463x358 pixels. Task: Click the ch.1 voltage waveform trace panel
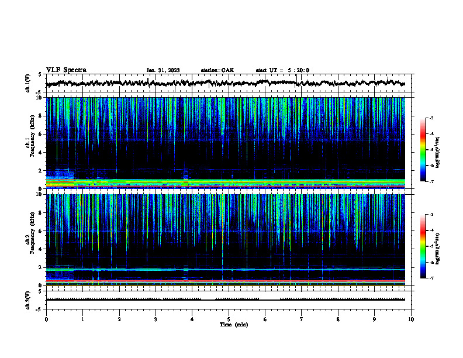pos(229,83)
